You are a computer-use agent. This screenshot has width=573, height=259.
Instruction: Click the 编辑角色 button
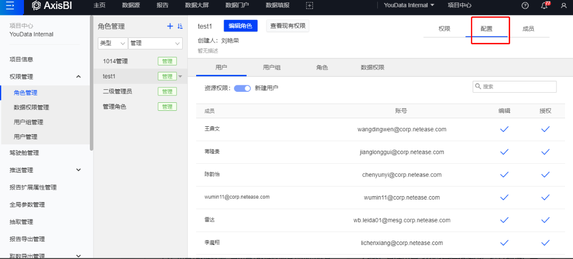point(241,26)
